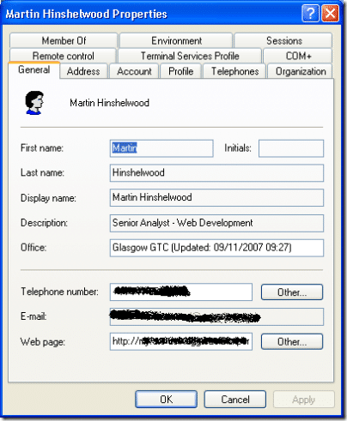347x421 pixels.
Task: Open the Terminal Services Profile tab
Action: 190,56
